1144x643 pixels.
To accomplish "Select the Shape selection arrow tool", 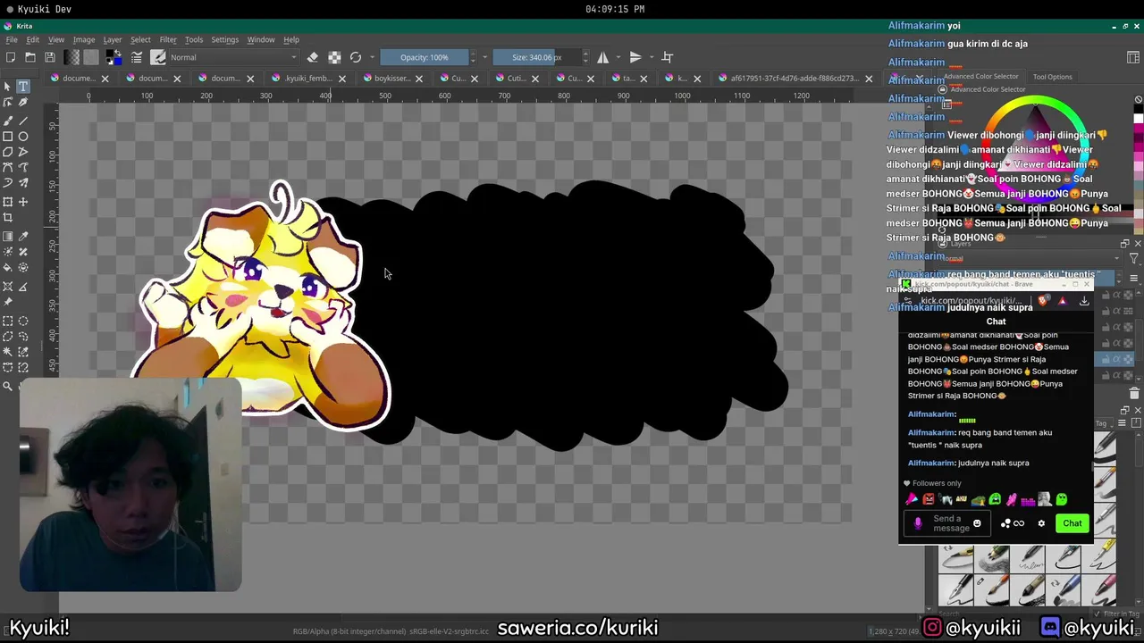I will pyautogui.click(x=8, y=87).
